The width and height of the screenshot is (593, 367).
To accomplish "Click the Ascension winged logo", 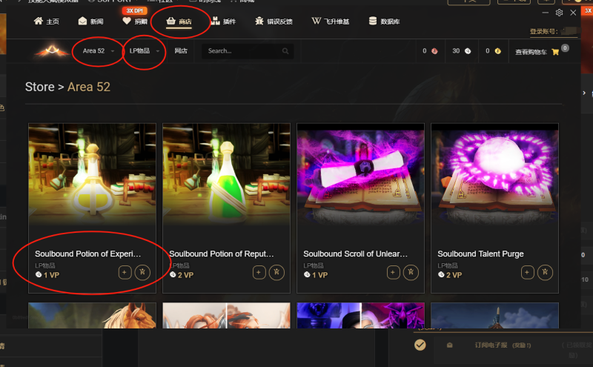I will click(x=52, y=50).
